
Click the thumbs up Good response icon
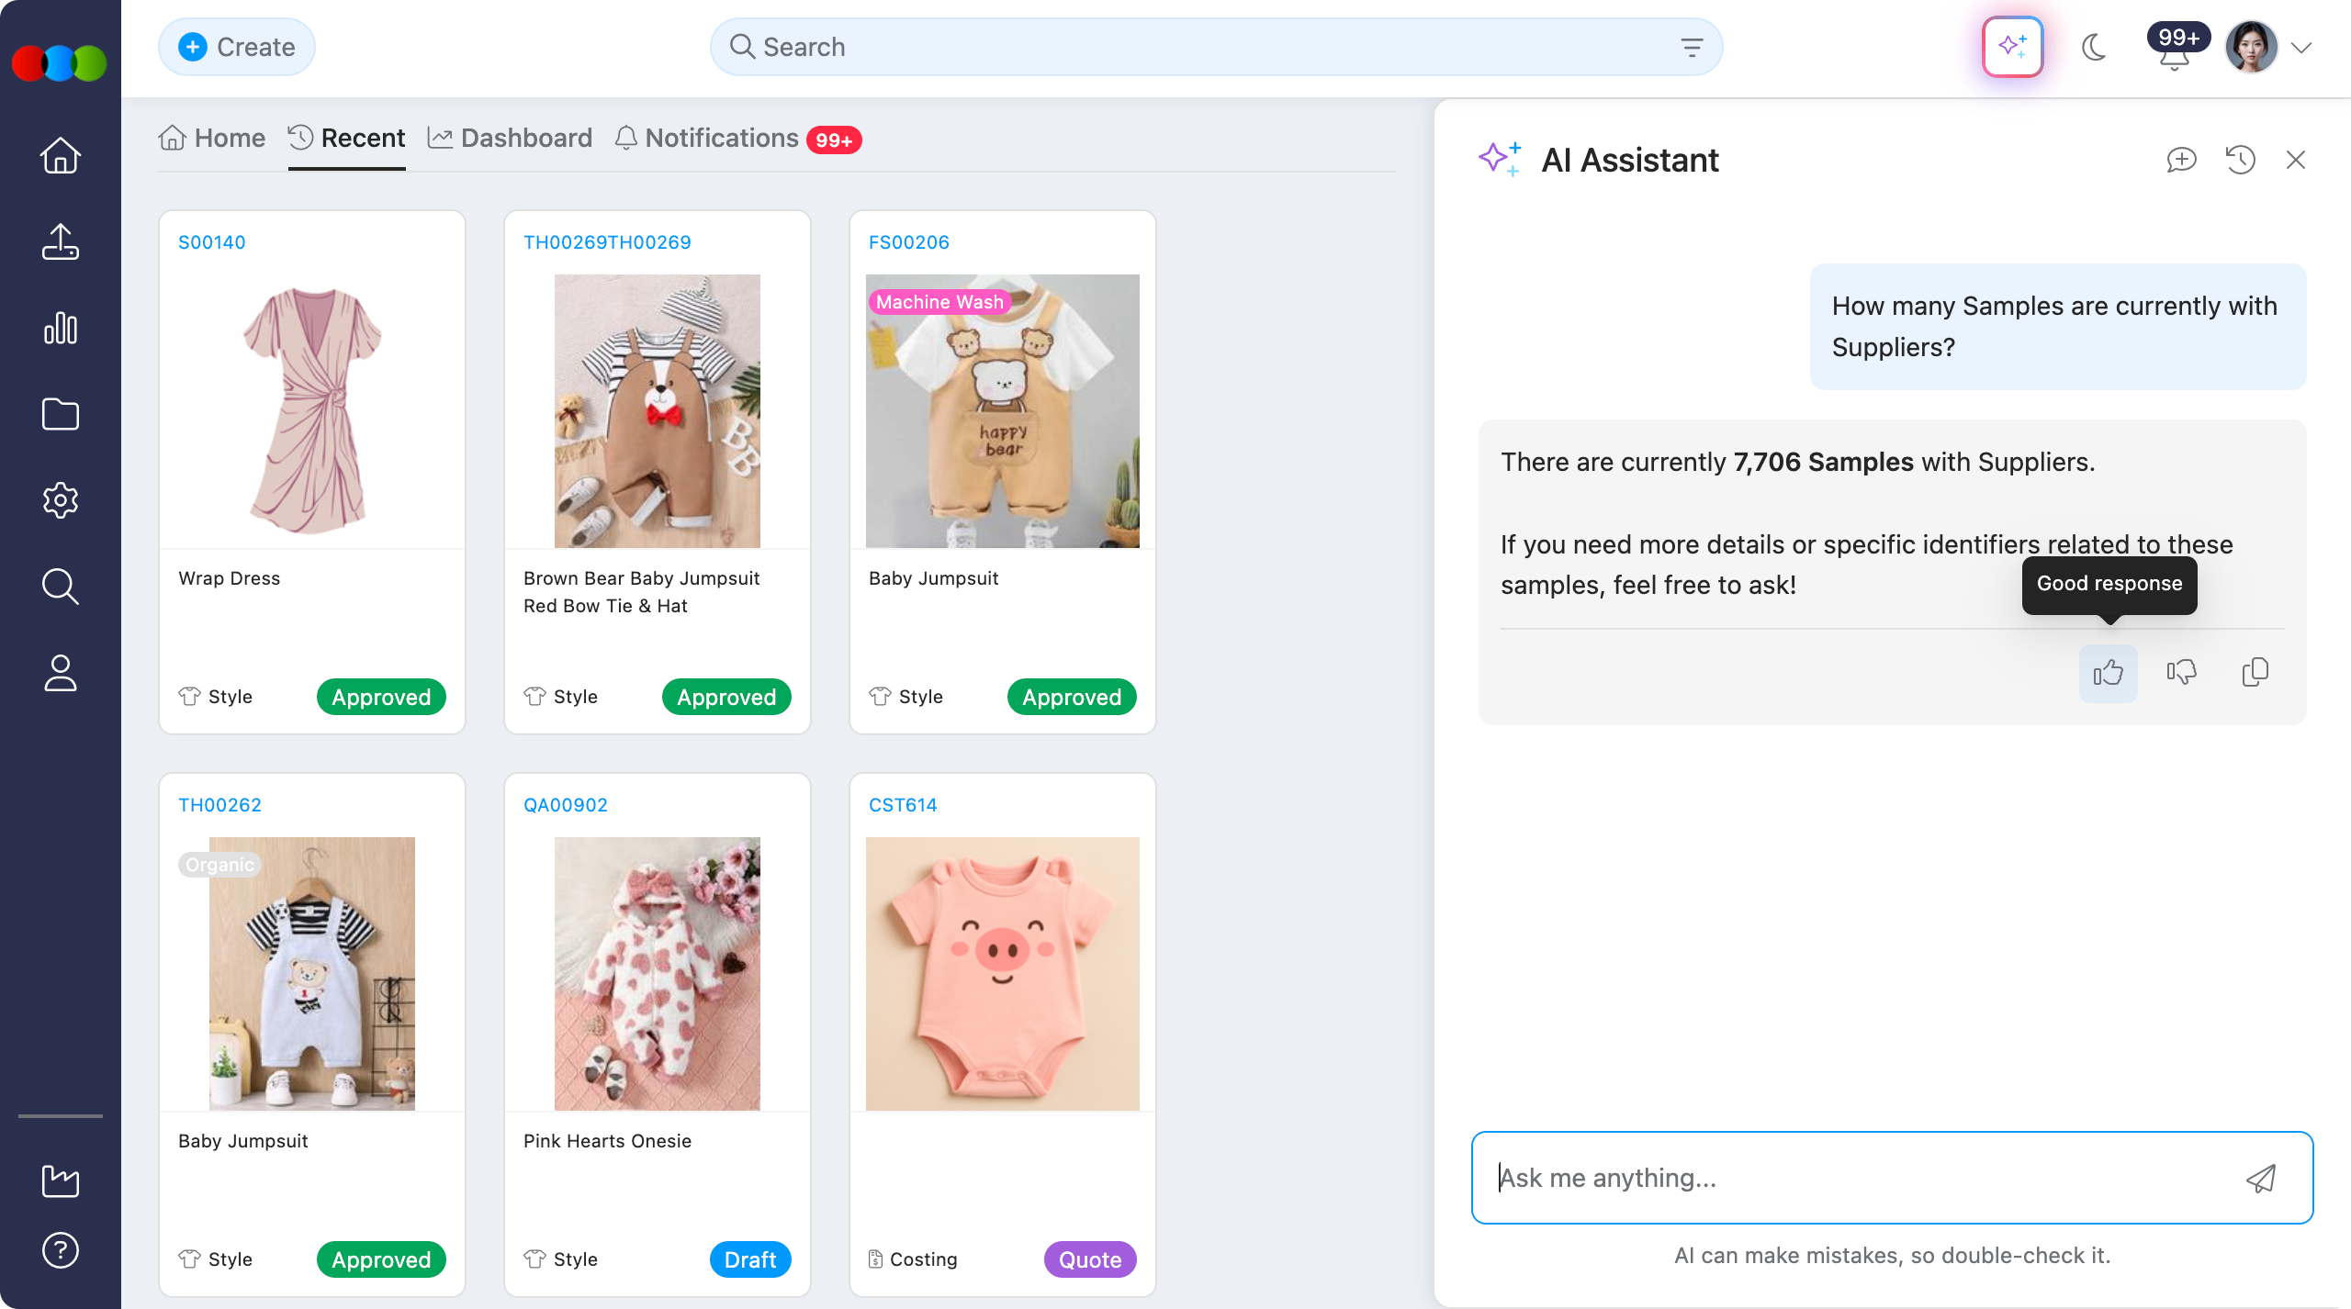tap(2108, 673)
